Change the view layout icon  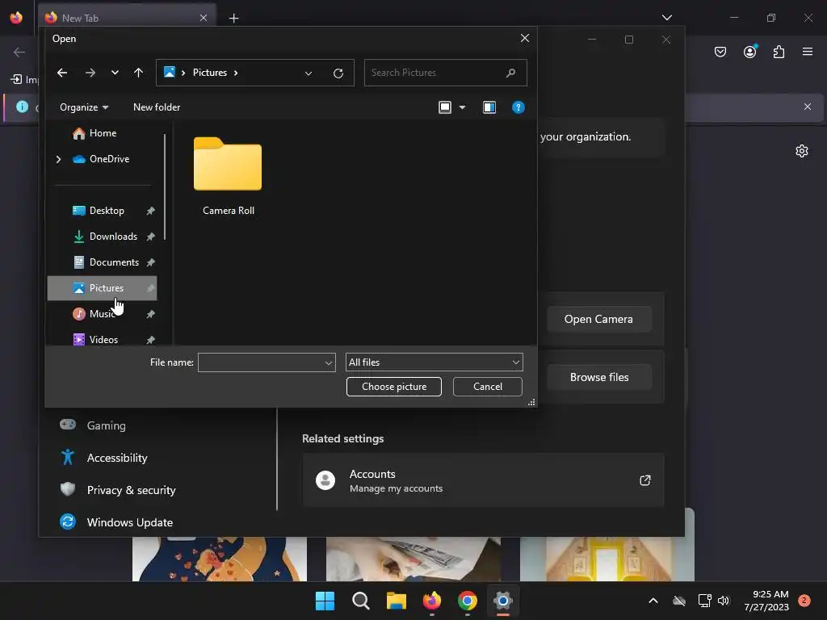[x=445, y=107]
